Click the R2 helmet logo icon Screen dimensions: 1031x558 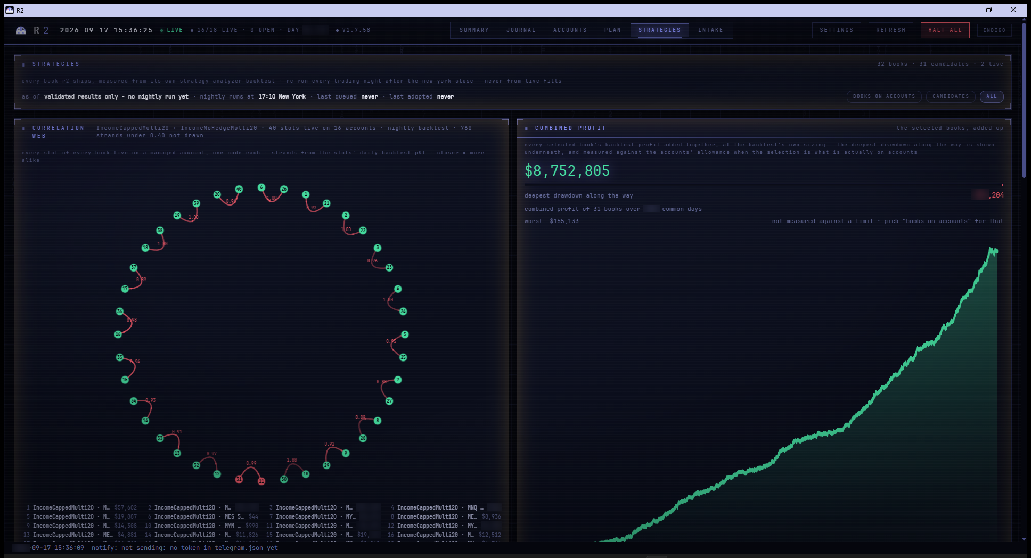pyautogui.click(x=21, y=30)
